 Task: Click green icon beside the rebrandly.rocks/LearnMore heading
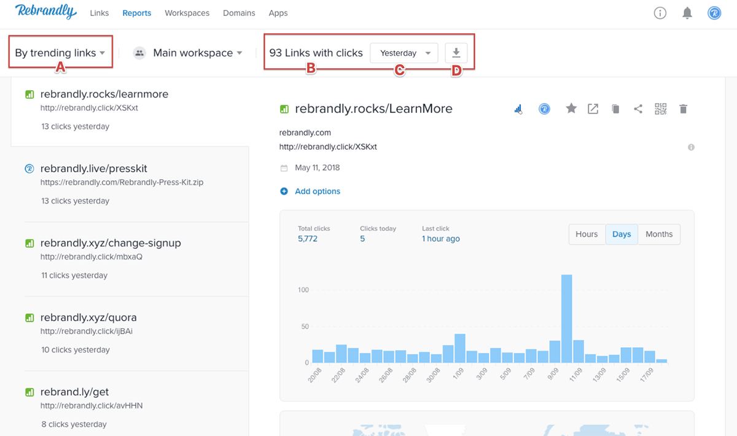pos(284,109)
